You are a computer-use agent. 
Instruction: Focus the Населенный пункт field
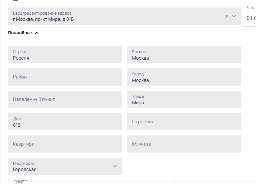tap(65, 99)
